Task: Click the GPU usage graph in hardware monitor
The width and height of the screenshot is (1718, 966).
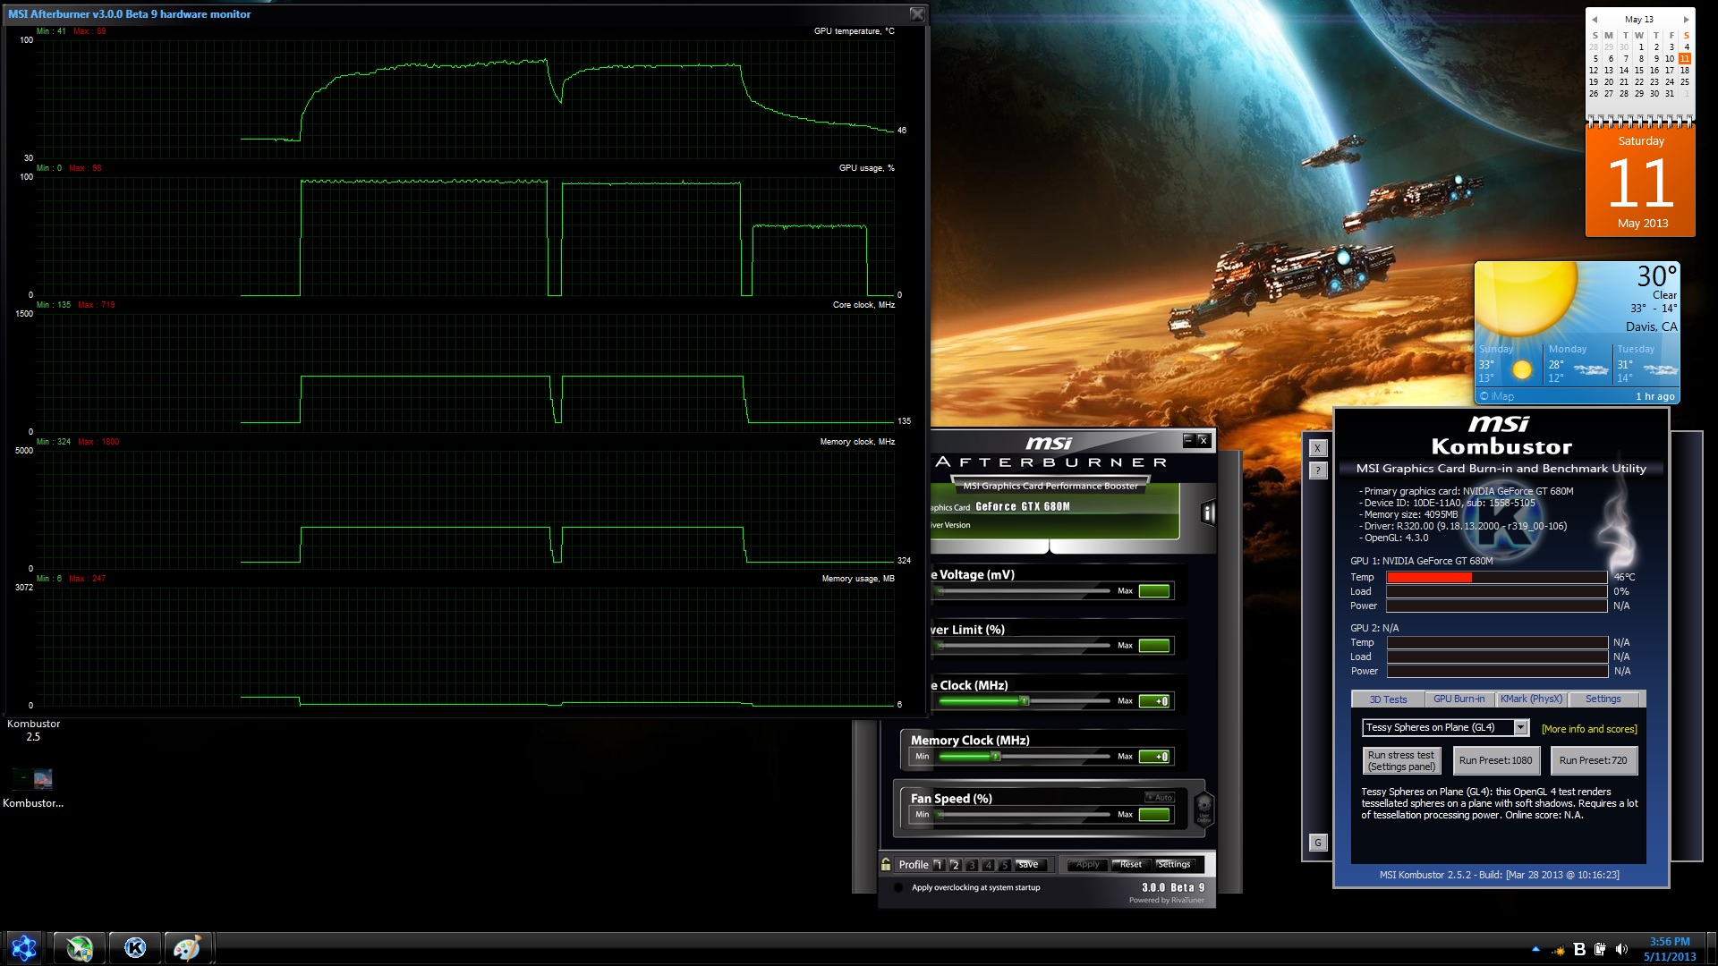Action: [x=465, y=235]
